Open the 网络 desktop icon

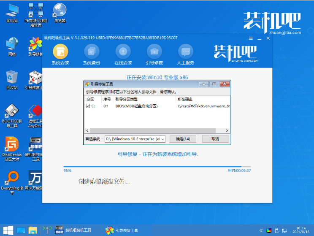(12, 46)
